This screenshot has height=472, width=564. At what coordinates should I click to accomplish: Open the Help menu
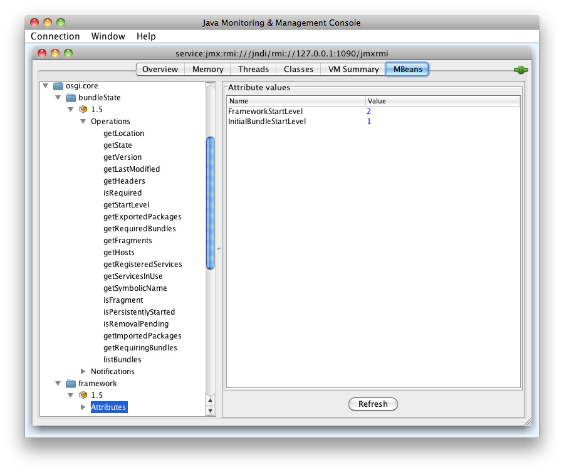[x=146, y=36]
